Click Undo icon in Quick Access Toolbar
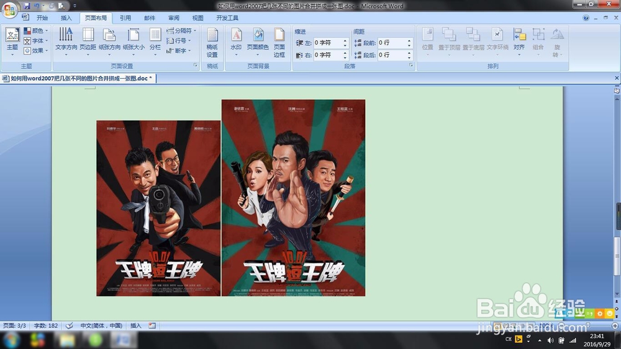This screenshot has width=621, height=349. pyautogui.click(x=37, y=6)
